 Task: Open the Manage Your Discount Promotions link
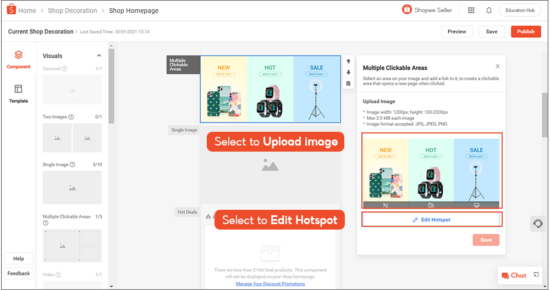coord(270,284)
